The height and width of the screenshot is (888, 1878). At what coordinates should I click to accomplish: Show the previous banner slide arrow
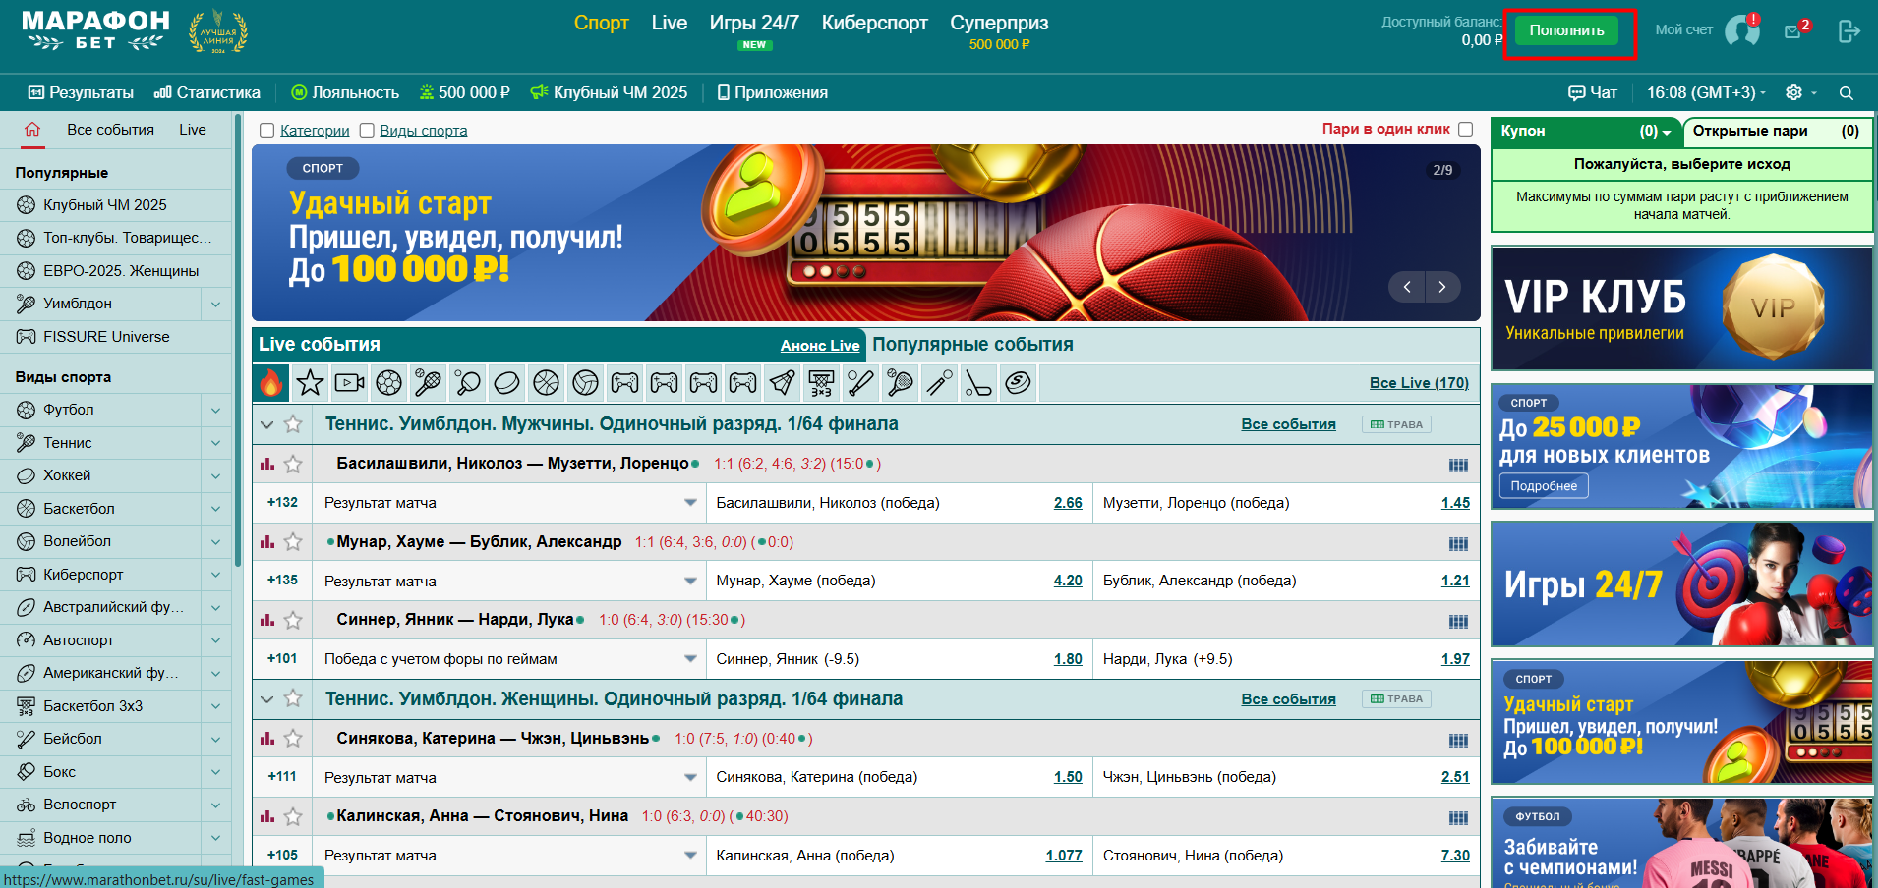point(1407,287)
